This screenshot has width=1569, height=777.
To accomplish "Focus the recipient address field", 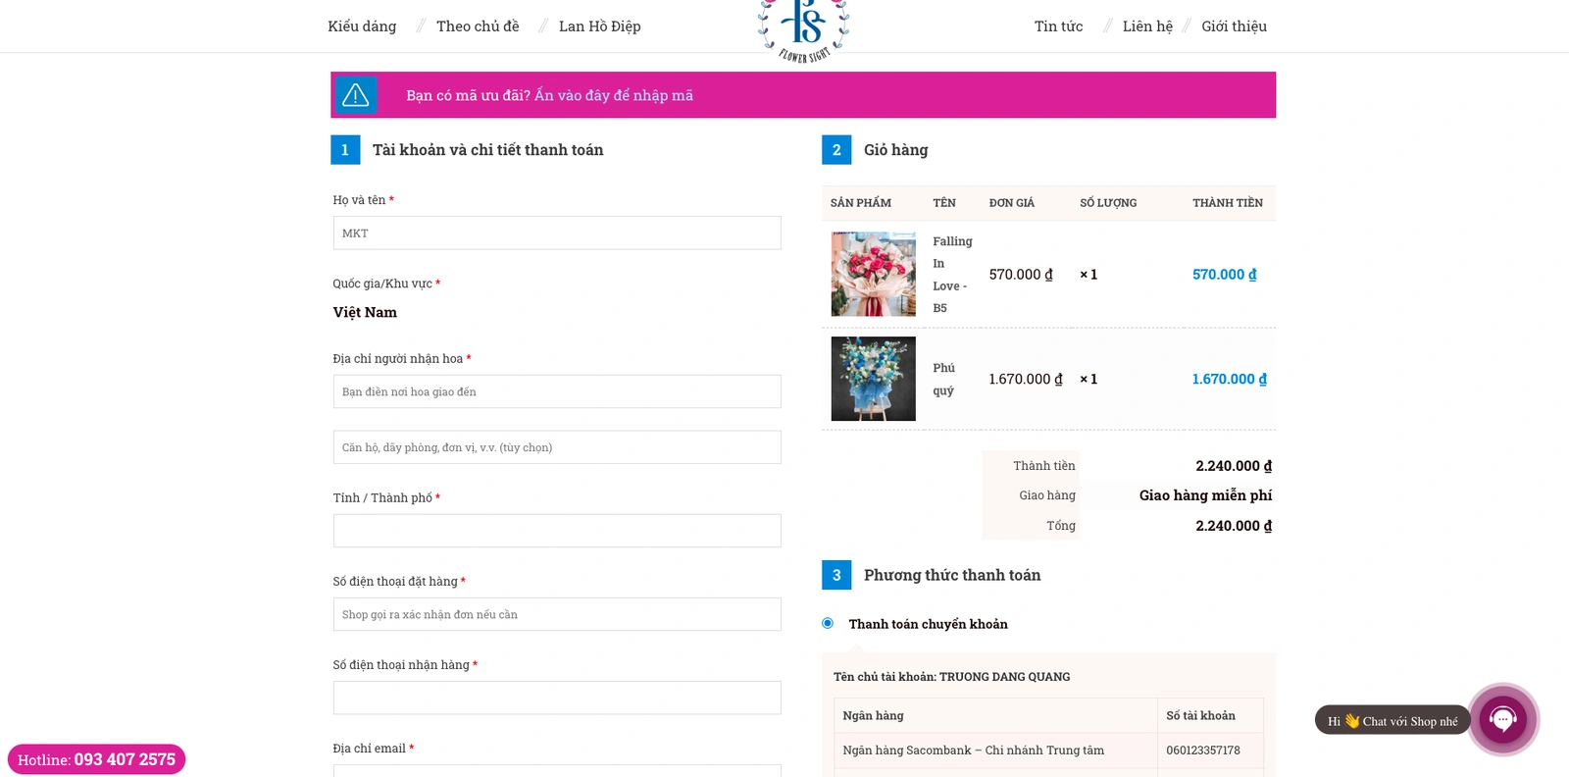I will pyautogui.click(x=557, y=391).
